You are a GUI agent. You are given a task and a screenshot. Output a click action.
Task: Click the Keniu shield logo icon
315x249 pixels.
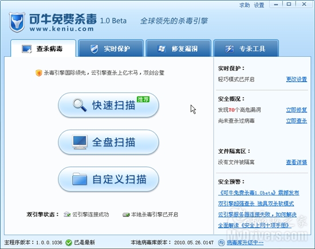17,22
